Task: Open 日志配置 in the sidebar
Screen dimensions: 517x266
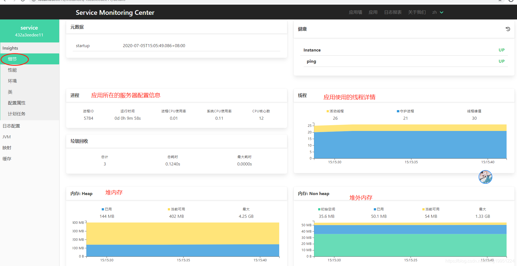Action: pyautogui.click(x=11, y=126)
